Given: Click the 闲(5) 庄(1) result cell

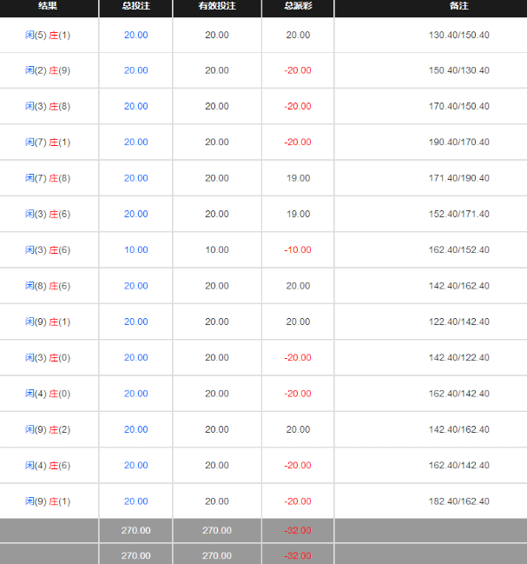Looking at the screenshot, I should [x=48, y=35].
